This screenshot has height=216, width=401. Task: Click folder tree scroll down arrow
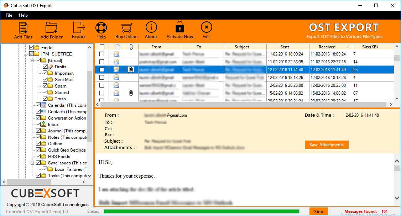point(89,176)
